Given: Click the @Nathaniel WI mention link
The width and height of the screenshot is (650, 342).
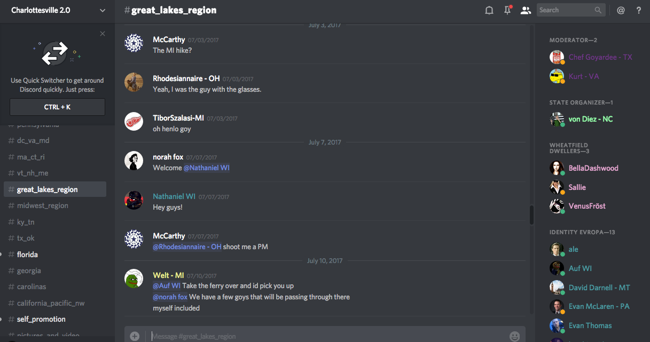Looking at the screenshot, I should click(x=207, y=168).
